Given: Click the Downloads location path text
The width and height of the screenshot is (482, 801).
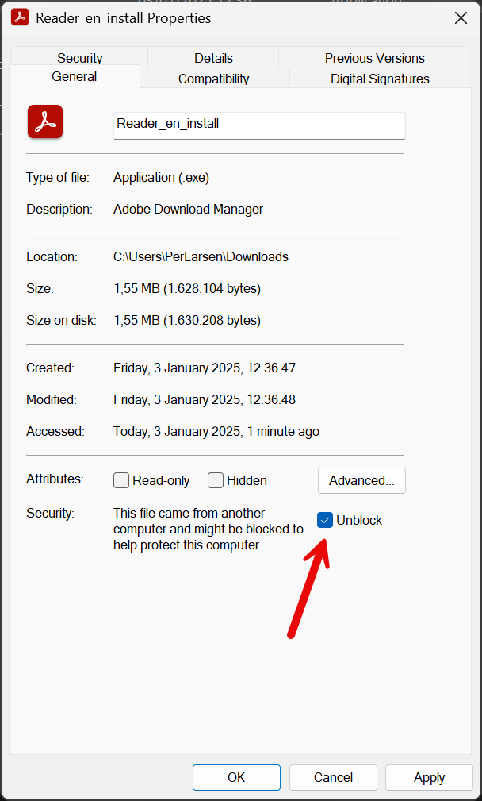Looking at the screenshot, I should [x=201, y=256].
